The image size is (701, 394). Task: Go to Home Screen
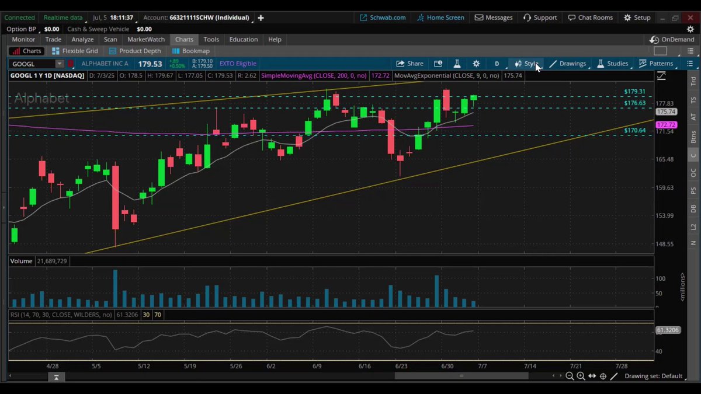(x=440, y=18)
